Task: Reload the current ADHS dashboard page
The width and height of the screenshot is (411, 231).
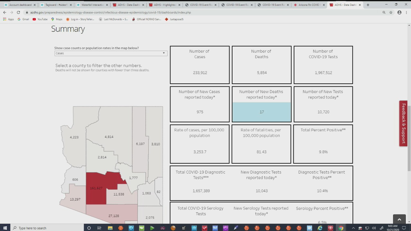Action: coord(18,12)
